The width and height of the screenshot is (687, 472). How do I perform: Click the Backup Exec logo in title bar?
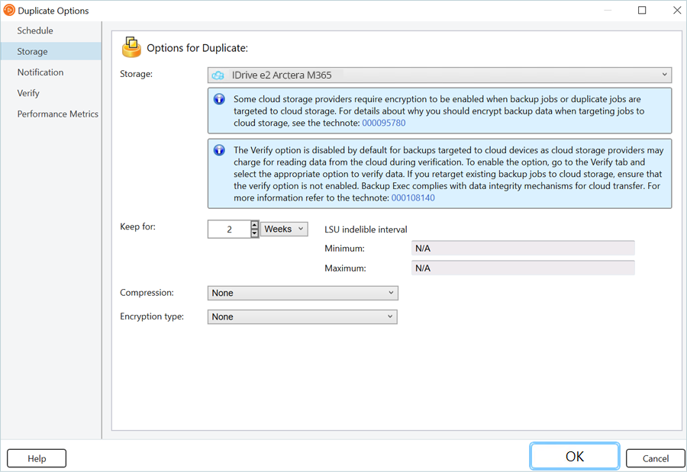[x=8, y=10]
